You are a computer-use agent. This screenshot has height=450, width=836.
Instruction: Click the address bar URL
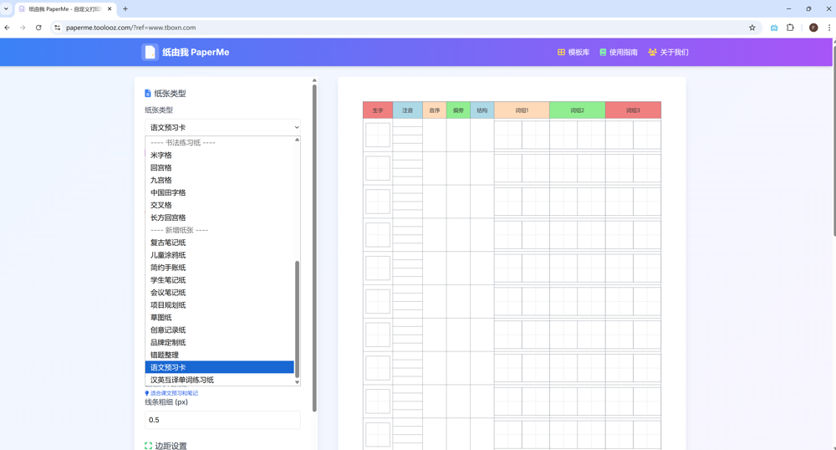tap(130, 28)
